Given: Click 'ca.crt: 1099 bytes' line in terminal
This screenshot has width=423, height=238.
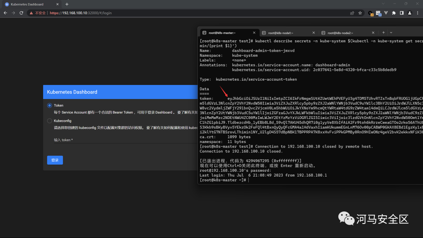Looking at the screenshot, I should pos(225,137).
